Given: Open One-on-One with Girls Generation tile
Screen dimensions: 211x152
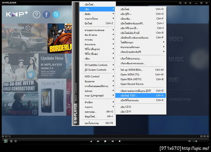Looking at the screenshot, I should click(20, 73).
